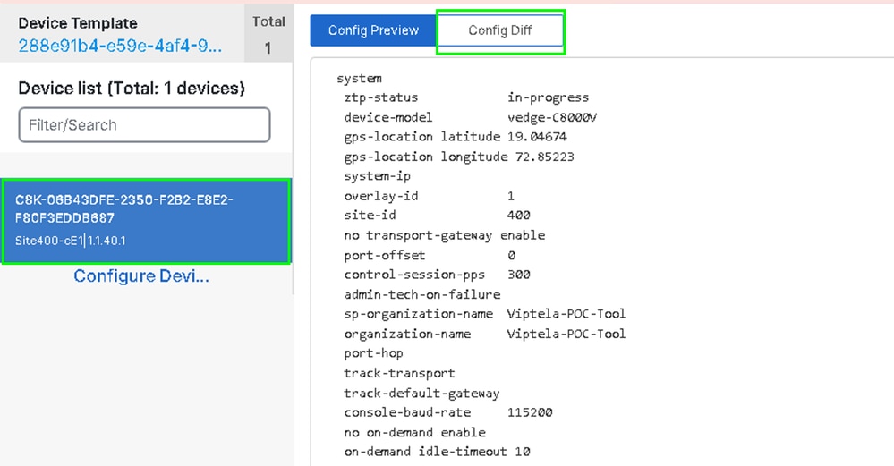
Task: Click the Device list heading
Action: 132,89
